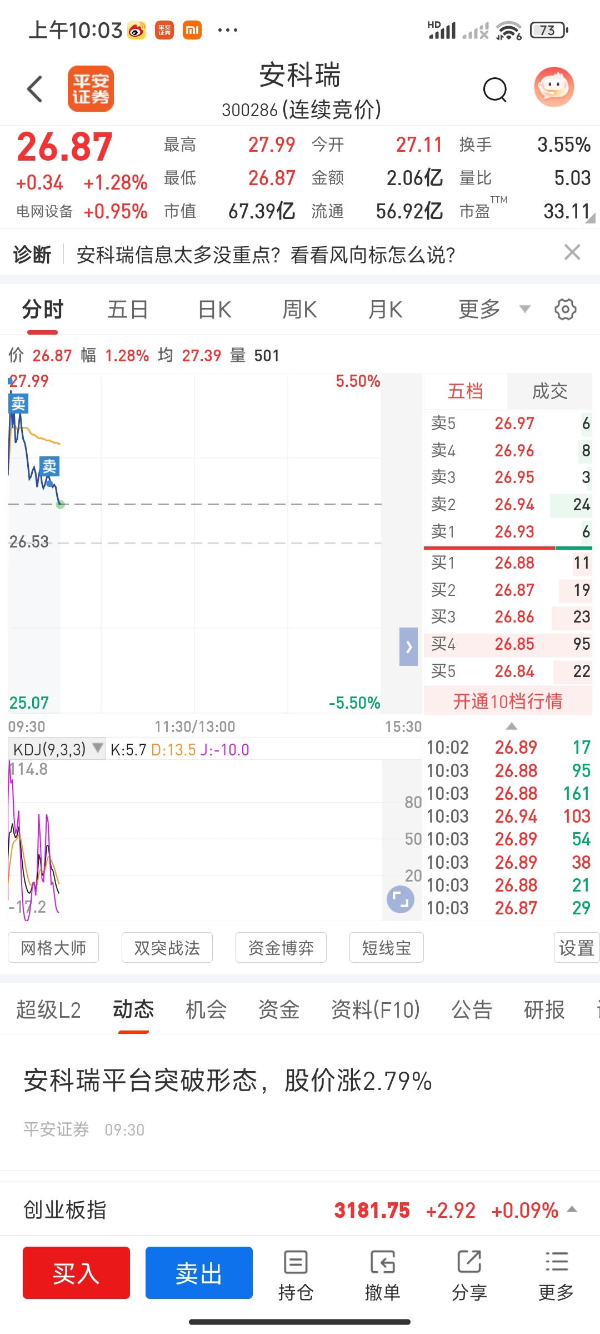Image resolution: width=600 pixels, height=1334 pixels.
Task: Switch to 公告 tab
Action: click(x=472, y=1010)
